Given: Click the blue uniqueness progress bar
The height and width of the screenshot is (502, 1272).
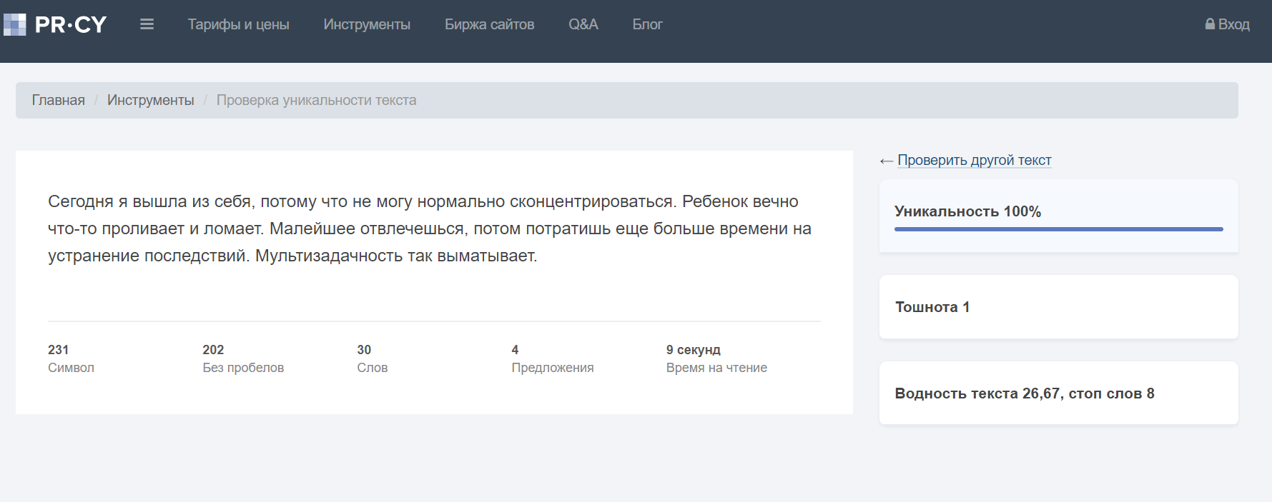Looking at the screenshot, I should coord(1058,229).
